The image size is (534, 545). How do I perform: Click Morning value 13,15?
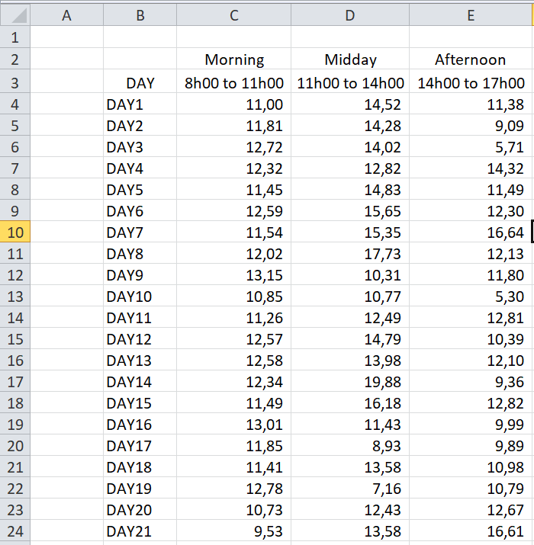pyautogui.click(x=233, y=274)
